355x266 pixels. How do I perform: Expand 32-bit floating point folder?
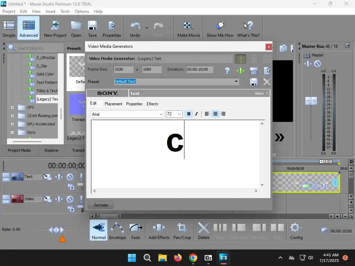tap(12, 116)
